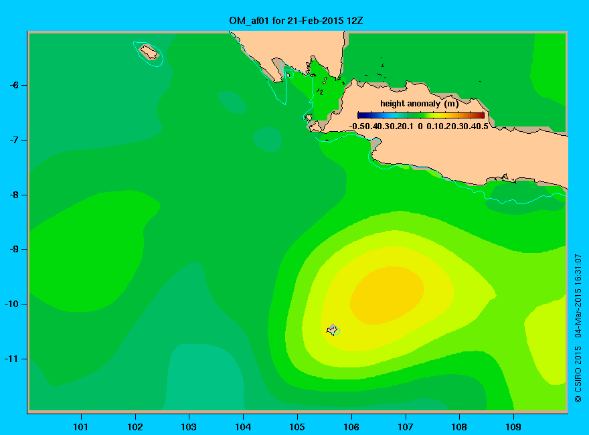This screenshot has height=435, width=589.
Task: Click longitude tick label 108
Action: click(459, 427)
